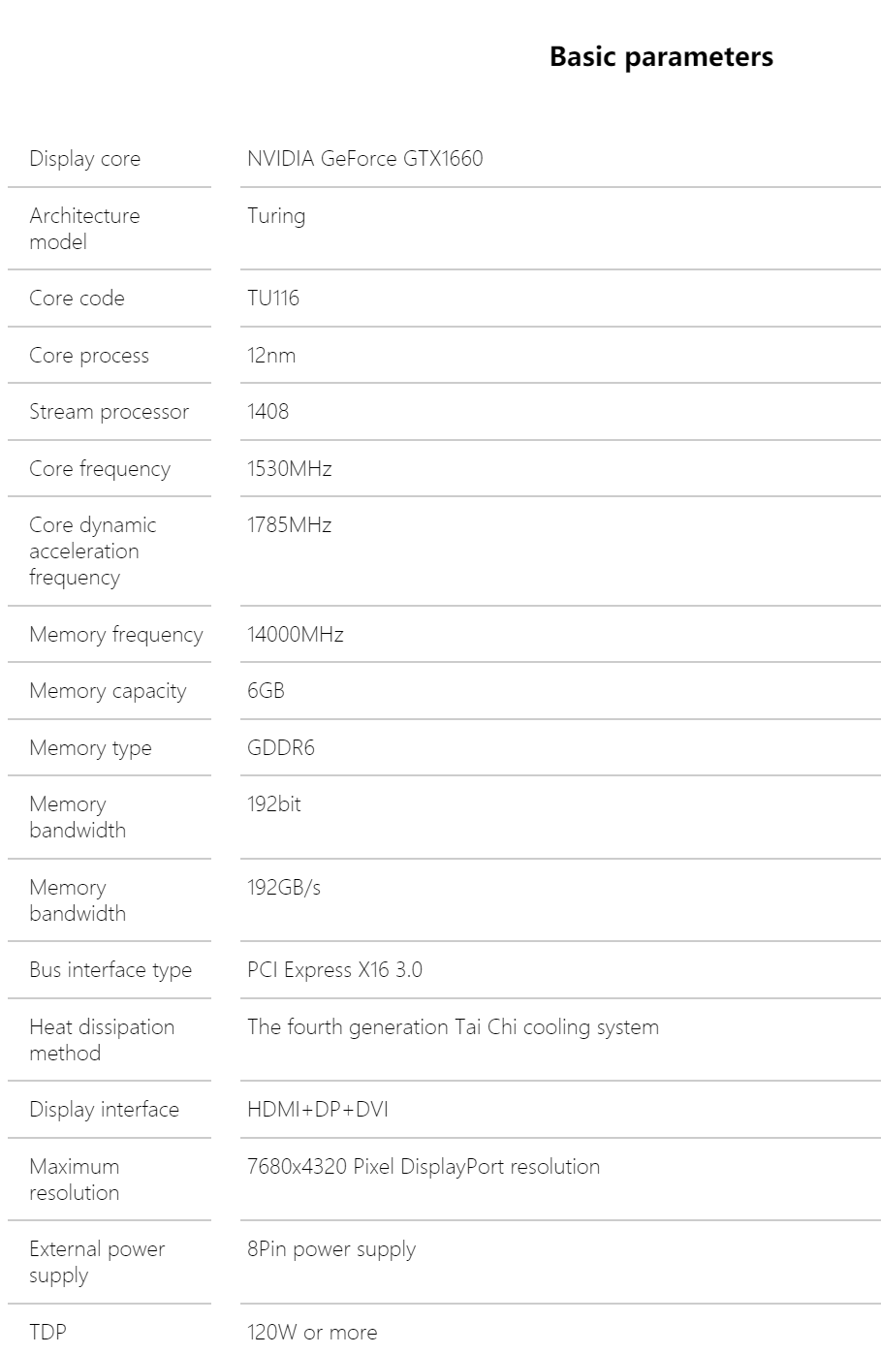Click the "Core process" row label
The height and width of the screenshot is (1354, 881).
89,355
